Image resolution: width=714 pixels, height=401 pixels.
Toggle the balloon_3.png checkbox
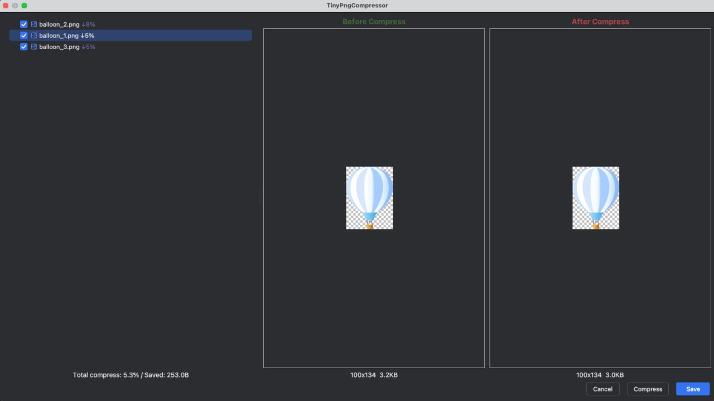tap(24, 47)
